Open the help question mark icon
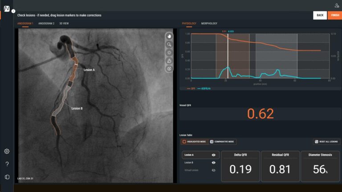 pyautogui.click(x=7, y=164)
